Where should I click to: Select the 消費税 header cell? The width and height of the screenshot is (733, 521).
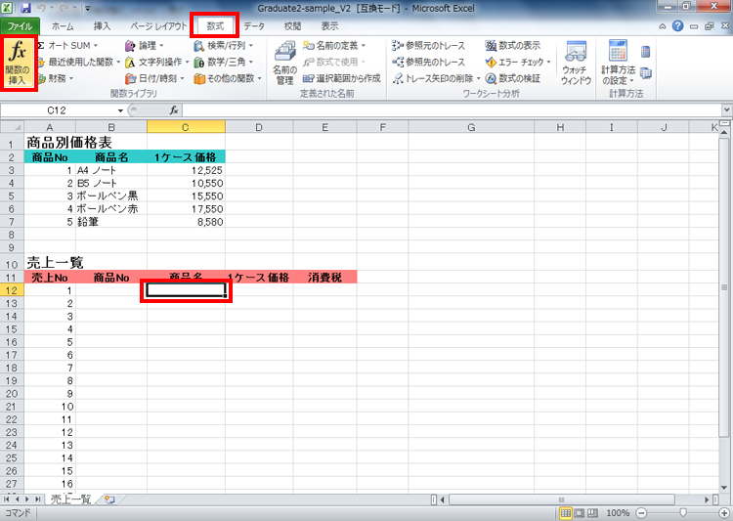(324, 278)
